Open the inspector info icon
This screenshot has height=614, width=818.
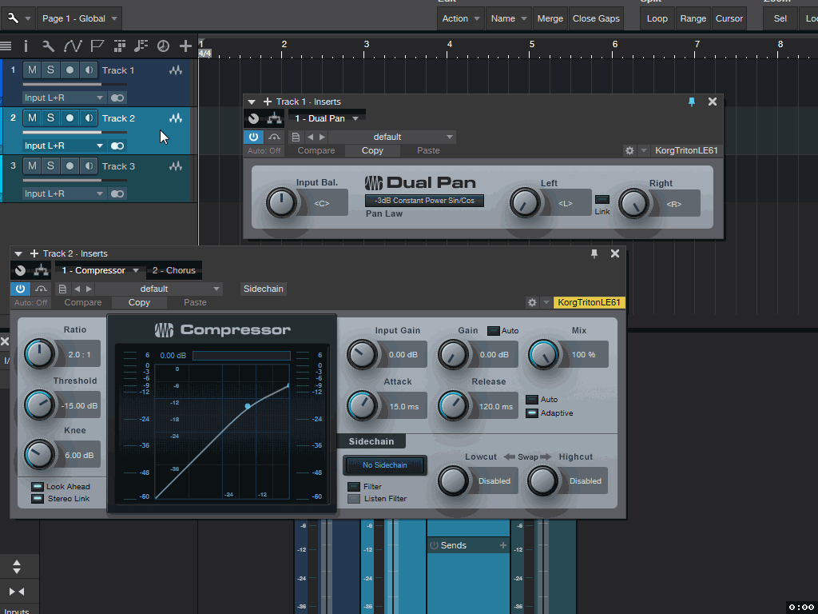[26, 46]
